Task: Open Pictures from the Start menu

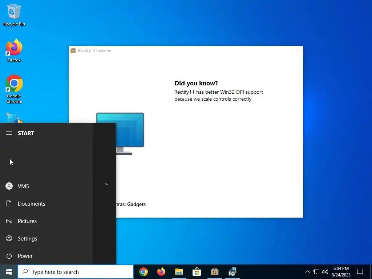Action: 46,221
